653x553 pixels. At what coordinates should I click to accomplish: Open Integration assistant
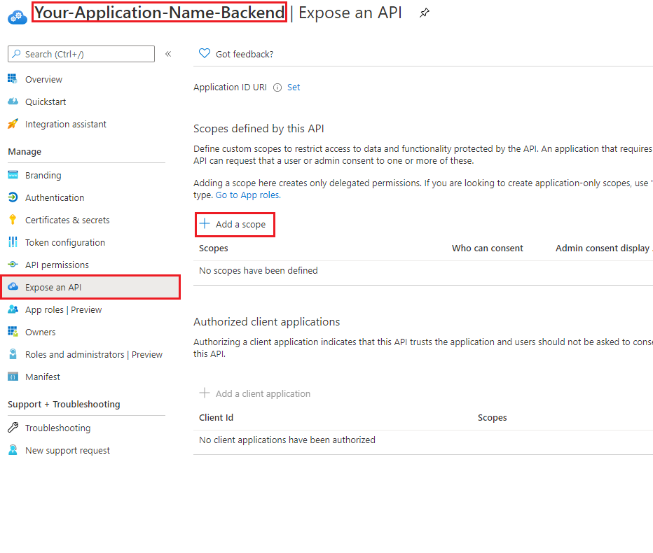tap(66, 125)
